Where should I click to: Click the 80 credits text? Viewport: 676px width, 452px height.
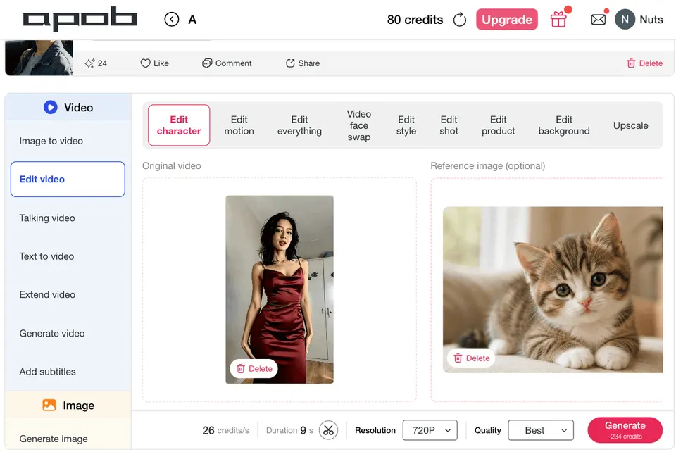[x=415, y=20]
